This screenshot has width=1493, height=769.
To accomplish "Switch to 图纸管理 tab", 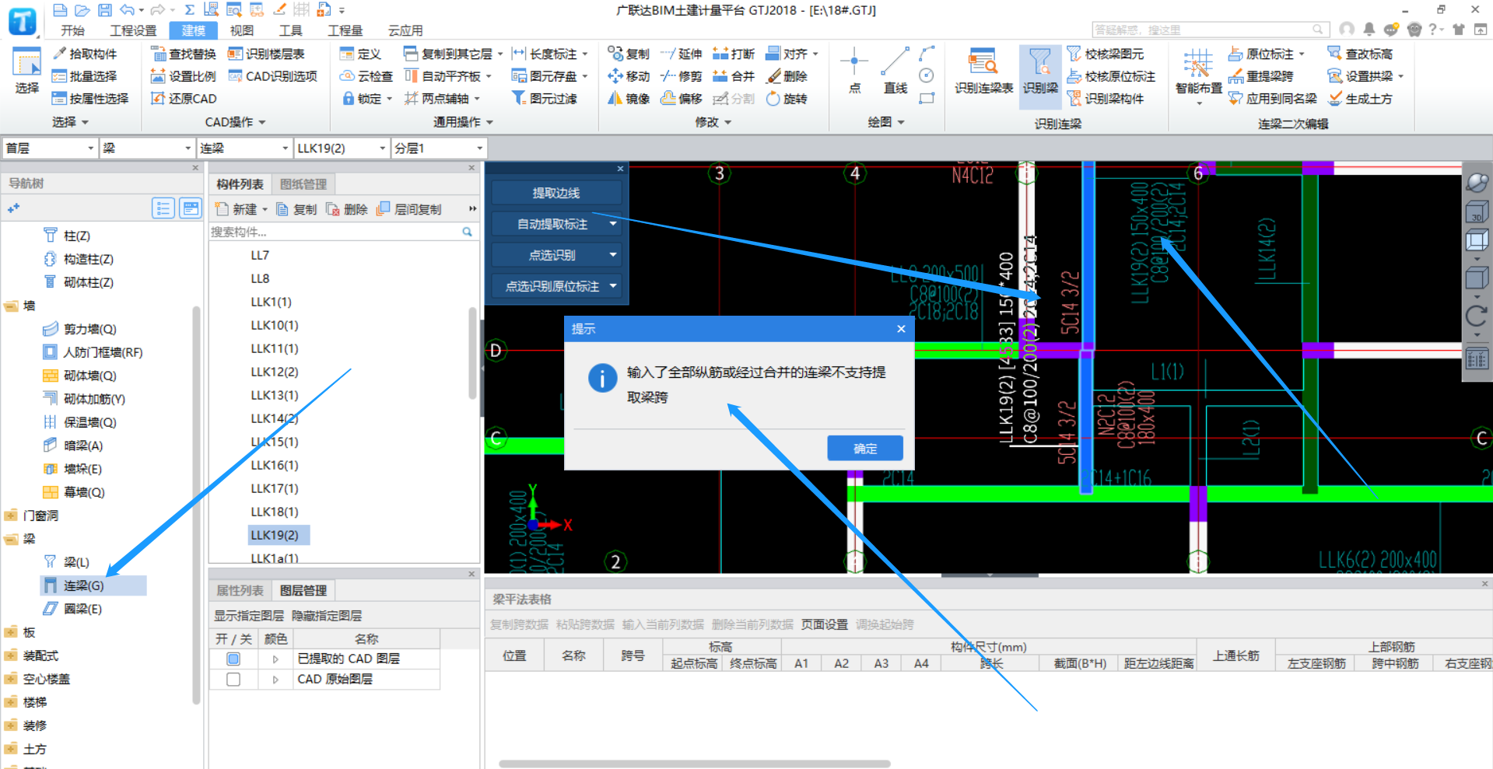I will pyautogui.click(x=303, y=184).
